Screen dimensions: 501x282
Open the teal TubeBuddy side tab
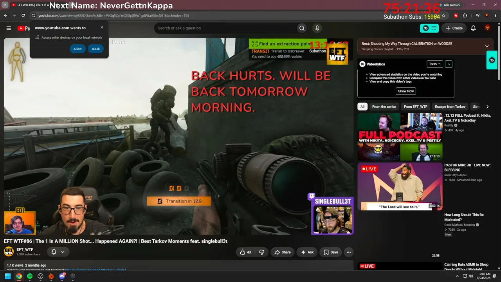pos(492,60)
